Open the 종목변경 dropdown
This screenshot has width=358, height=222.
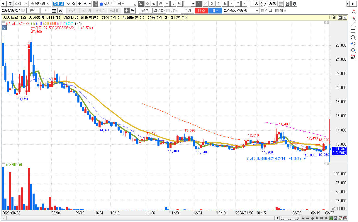[40, 4]
